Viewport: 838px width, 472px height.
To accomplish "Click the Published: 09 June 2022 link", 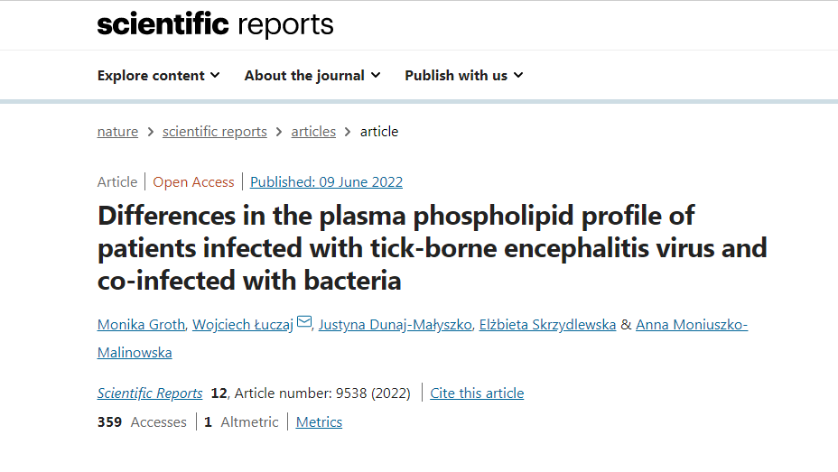I will pos(326,182).
